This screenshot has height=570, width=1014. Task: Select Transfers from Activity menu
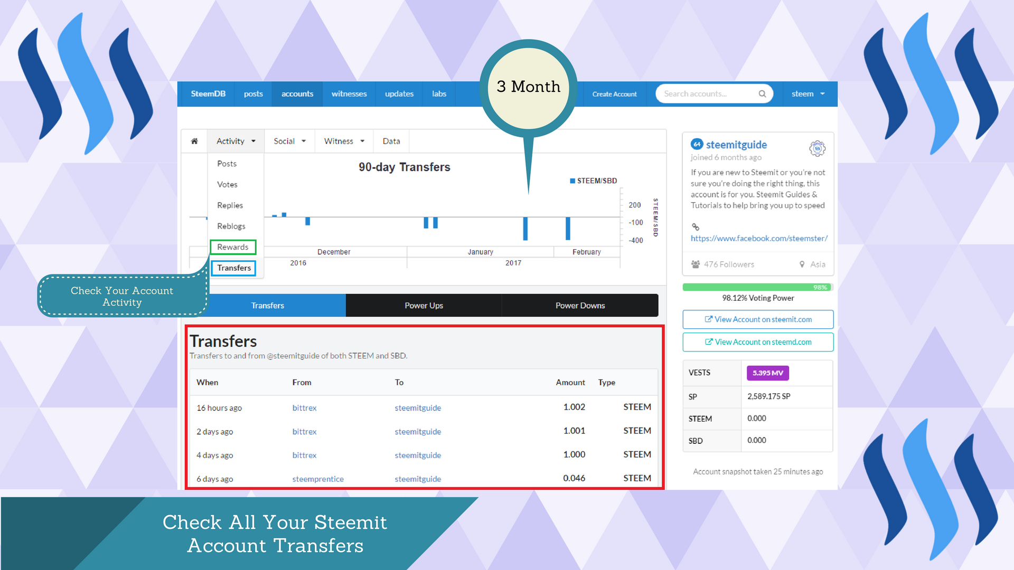point(233,268)
